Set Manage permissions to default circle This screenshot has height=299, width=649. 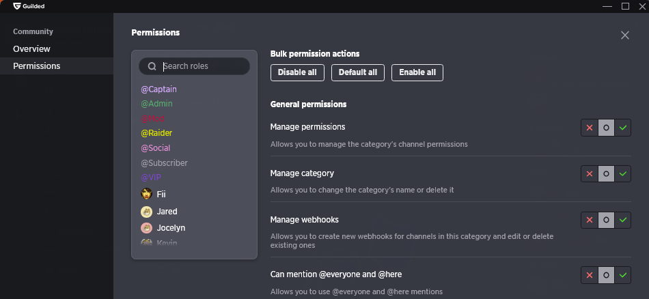click(x=607, y=128)
